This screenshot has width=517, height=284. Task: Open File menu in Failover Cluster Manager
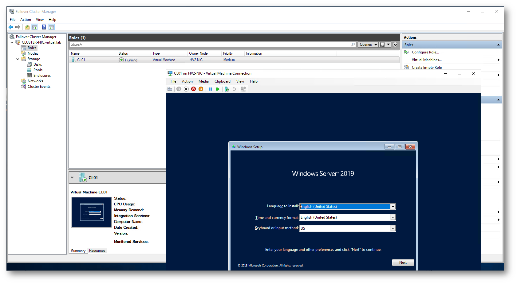tap(13, 20)
